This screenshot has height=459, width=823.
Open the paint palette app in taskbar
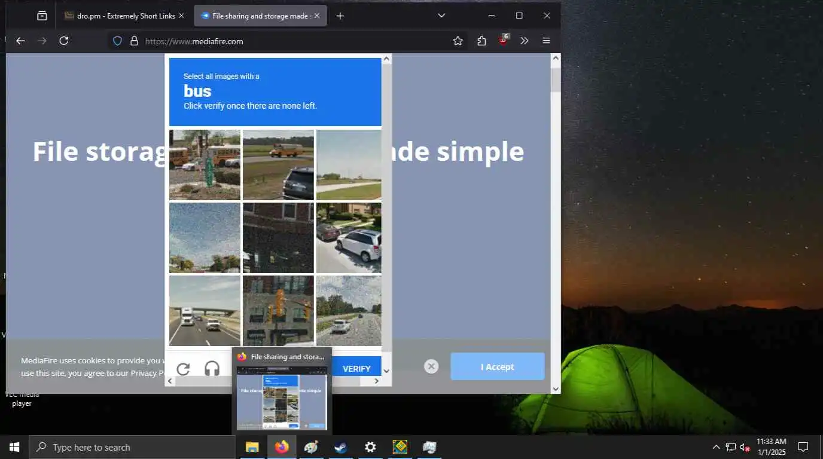pos(311,447)
